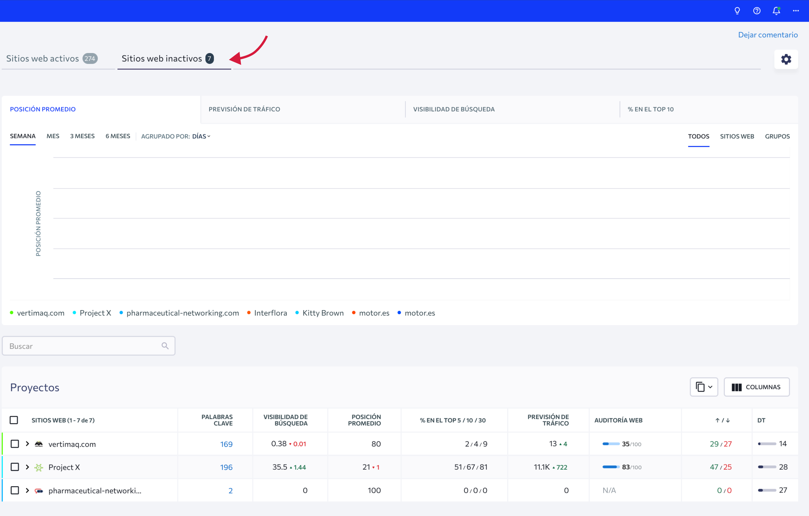
Task: Sort by Auditoría web column
Action: point(618,420)
